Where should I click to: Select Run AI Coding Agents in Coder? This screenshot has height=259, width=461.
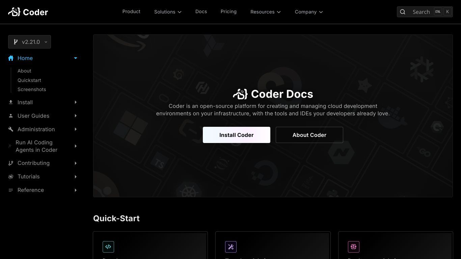click(x=36, y=146)
